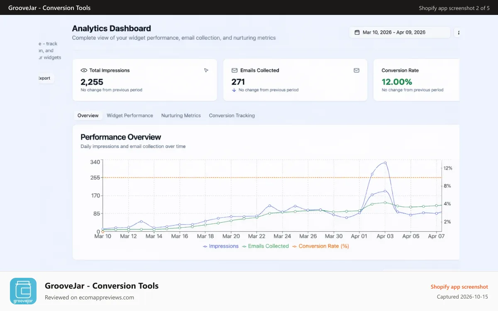The width and height of the screenshot is (498, 311).
Task: Click the Mar 24 x-axis label
Action: 282,236
